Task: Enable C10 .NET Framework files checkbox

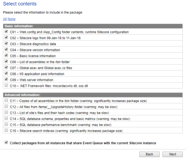Action: coord(6,85)
